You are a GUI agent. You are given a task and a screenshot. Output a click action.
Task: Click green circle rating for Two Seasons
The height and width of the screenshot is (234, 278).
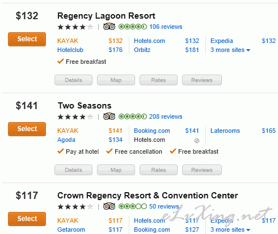coord(133,116)
